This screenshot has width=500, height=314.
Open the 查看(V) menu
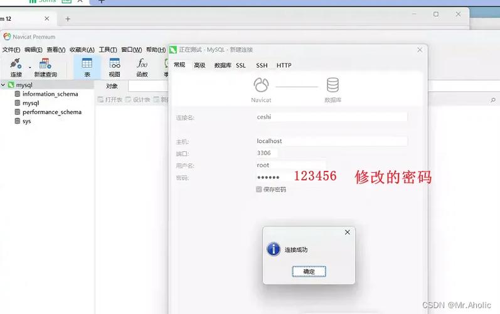(x=56, y=50)
